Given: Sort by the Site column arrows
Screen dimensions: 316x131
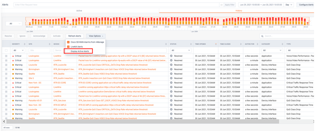Looking at the screenshot, I should [50, 44].
